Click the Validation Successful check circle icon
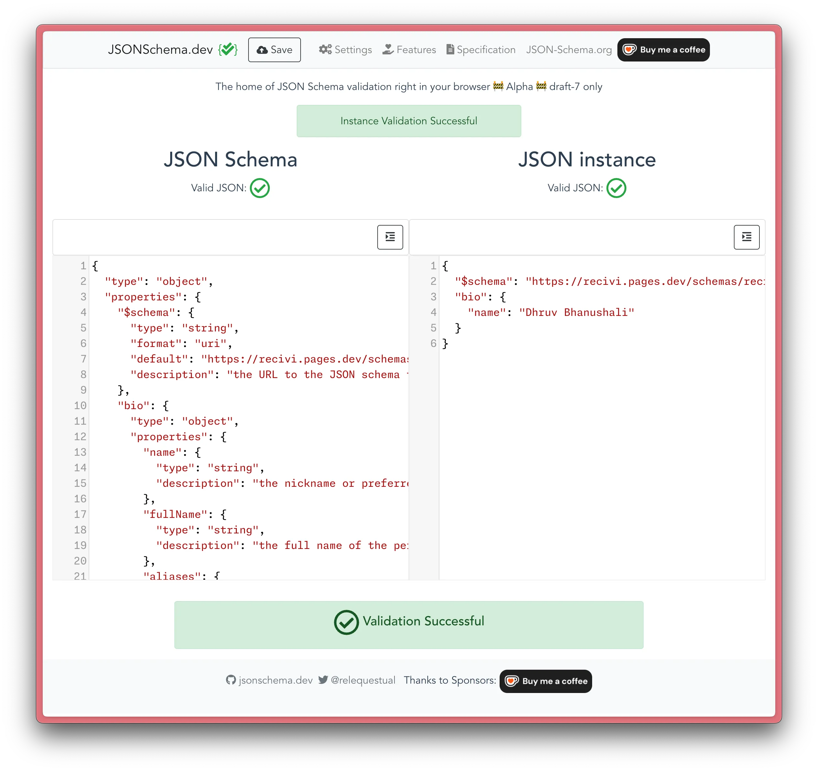 click(346, 622)
